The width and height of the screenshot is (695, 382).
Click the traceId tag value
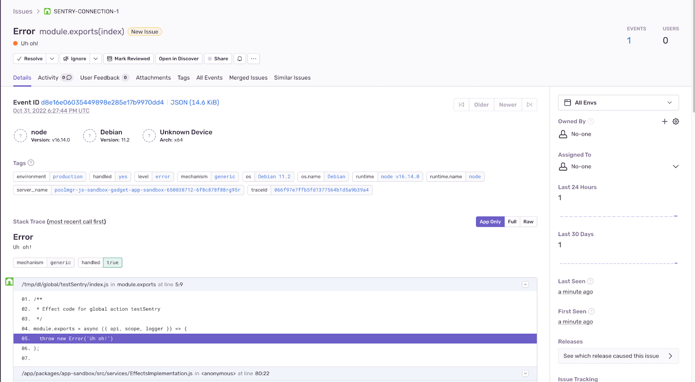click(321, 190)
